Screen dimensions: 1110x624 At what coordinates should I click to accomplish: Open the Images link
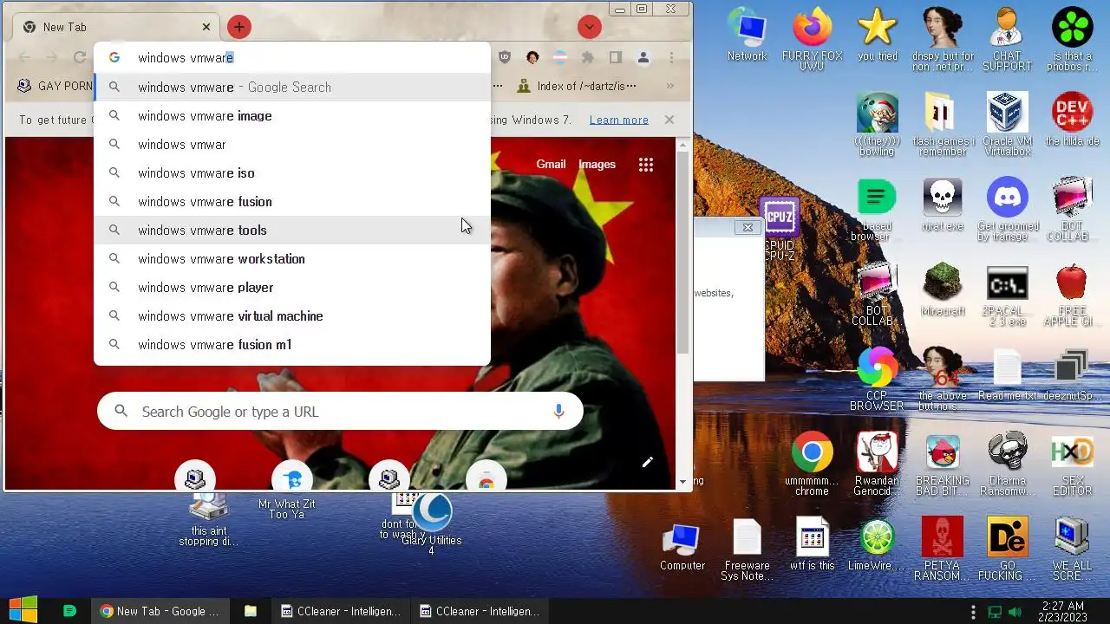(x=597, y=164)
